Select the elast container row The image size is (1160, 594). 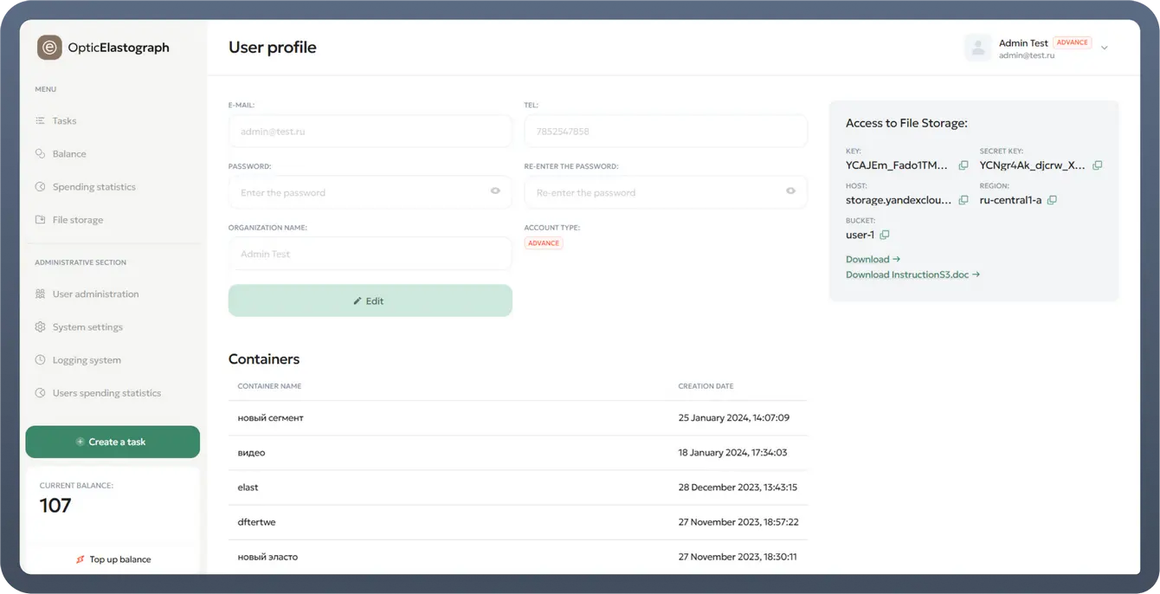517,487
